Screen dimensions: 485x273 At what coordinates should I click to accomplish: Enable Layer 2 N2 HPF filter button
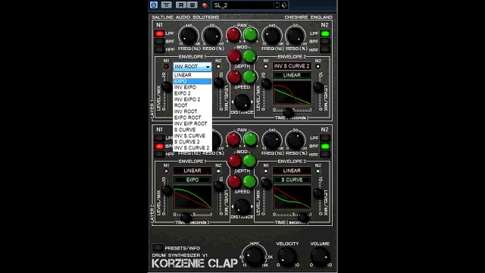click(325, 154)
